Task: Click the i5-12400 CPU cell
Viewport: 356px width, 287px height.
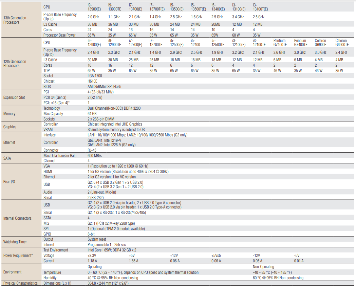Action: pos(195,43)
